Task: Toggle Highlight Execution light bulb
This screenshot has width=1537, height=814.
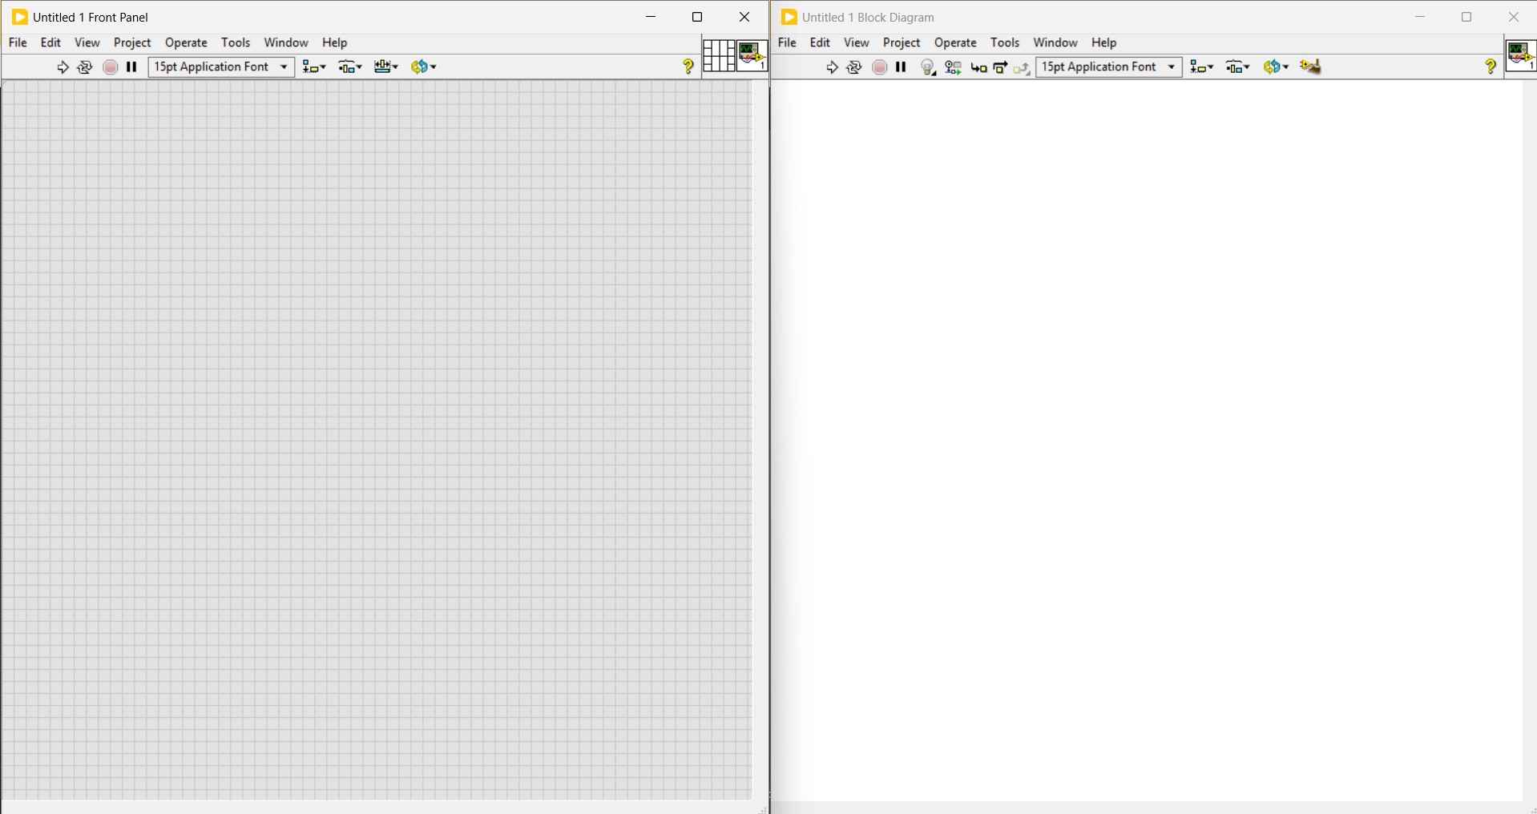Action: [929, 68]
